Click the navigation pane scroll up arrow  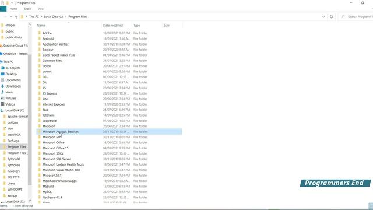pos(30,24)
